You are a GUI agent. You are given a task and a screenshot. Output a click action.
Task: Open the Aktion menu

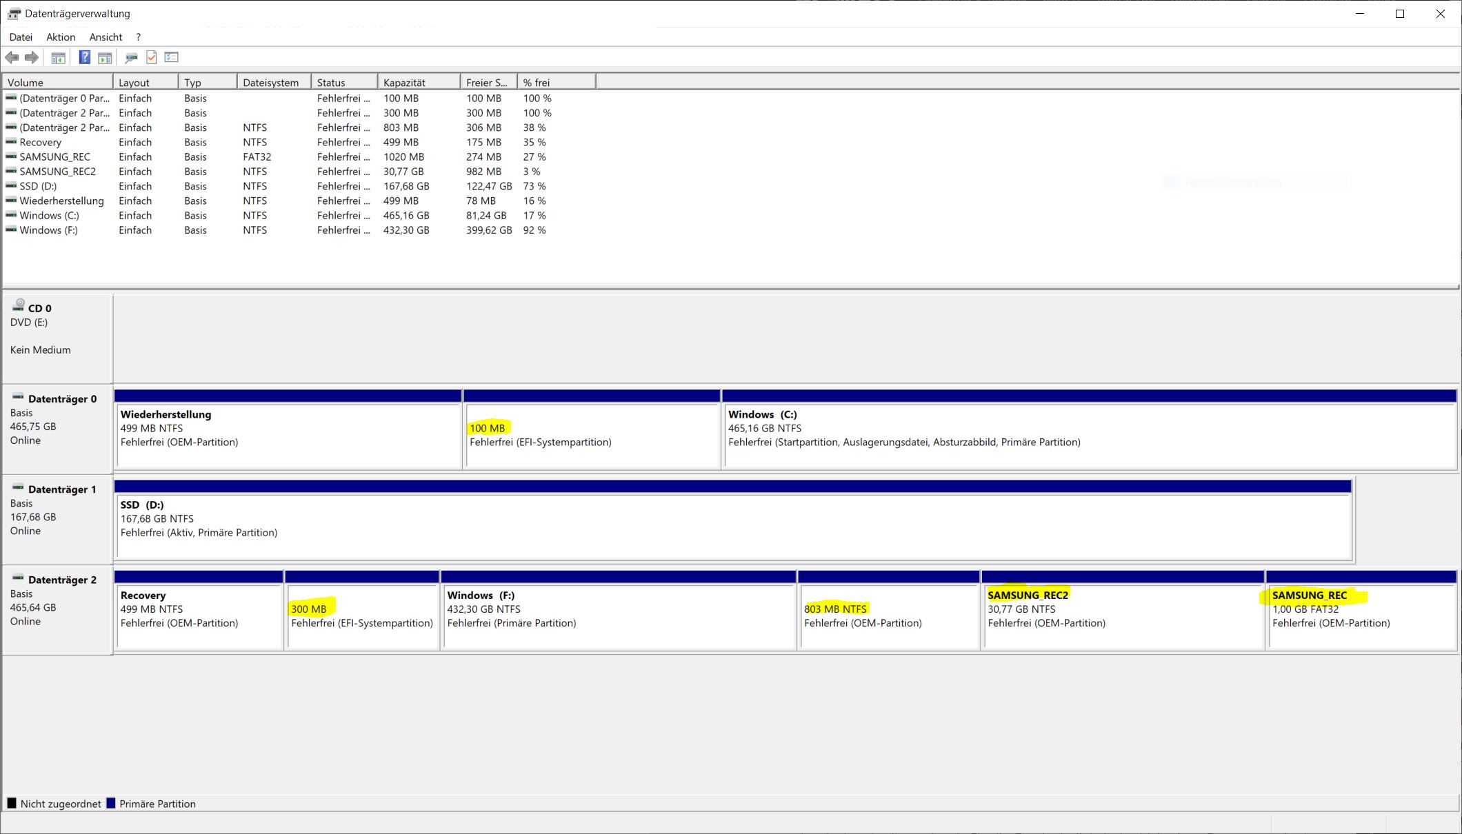[x=61, y=37]
